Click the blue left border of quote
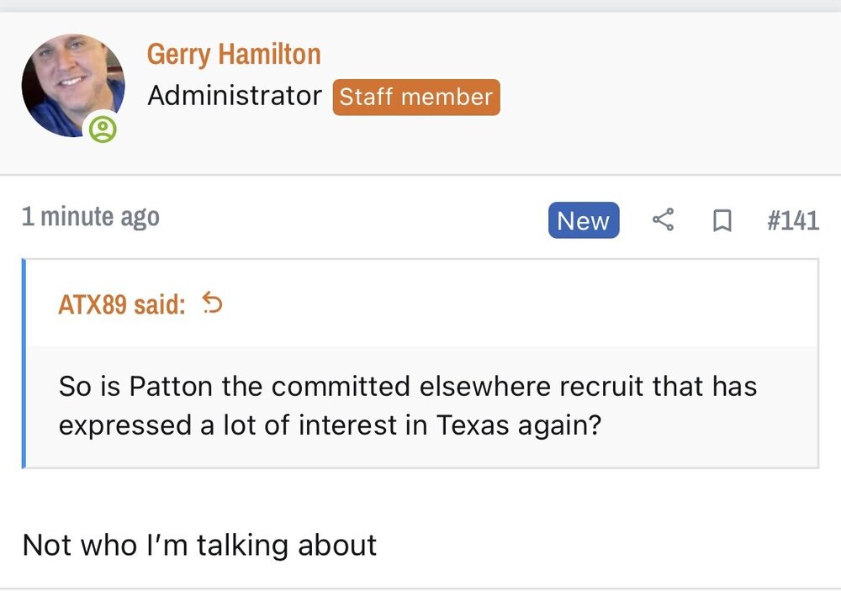 [24, 363]
